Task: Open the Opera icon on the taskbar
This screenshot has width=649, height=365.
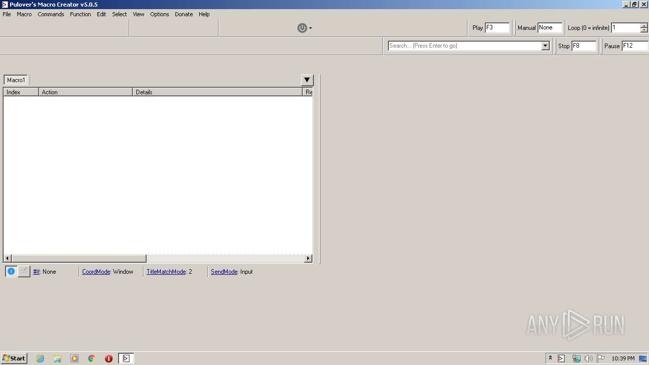Action: [109, 358]
